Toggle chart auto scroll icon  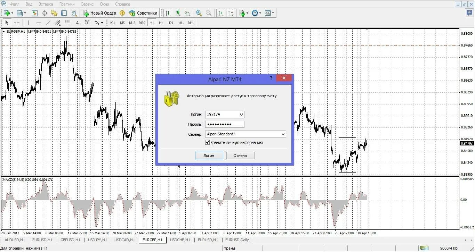tap(220, 13)
